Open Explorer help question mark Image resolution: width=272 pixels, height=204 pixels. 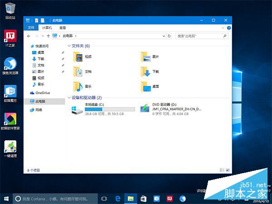[229, 28]
